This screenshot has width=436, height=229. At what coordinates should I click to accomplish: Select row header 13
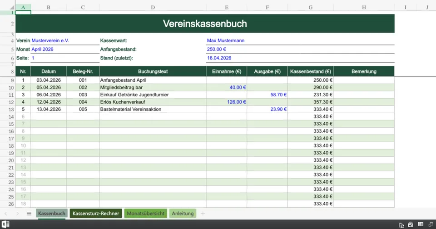pos(8,110)
